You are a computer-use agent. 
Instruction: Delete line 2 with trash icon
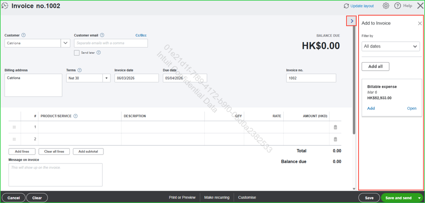click(335, 139)
